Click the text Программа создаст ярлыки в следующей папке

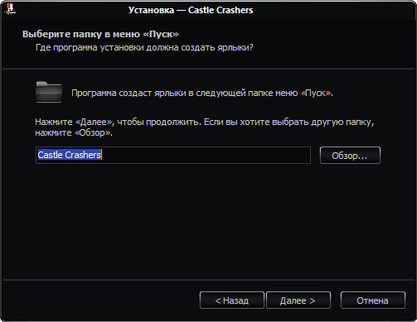pos(202,93)
